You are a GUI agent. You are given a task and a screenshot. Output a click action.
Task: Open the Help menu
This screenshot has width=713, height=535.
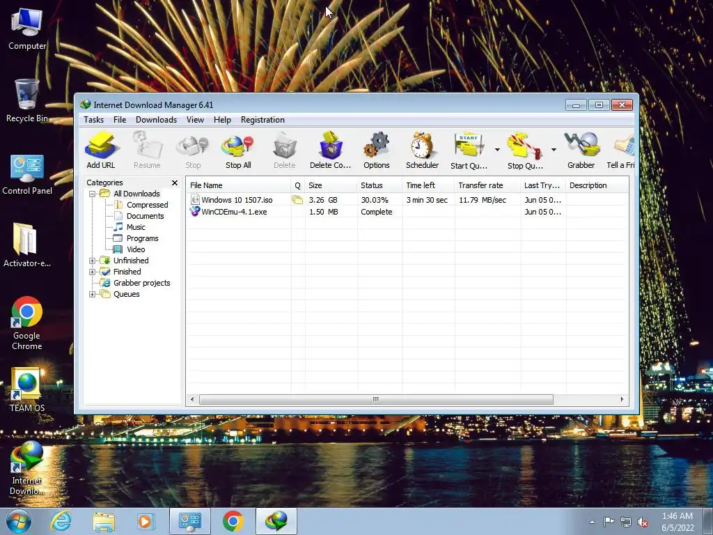click(222, 120)
